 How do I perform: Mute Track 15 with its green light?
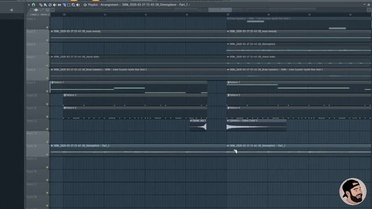47,168
